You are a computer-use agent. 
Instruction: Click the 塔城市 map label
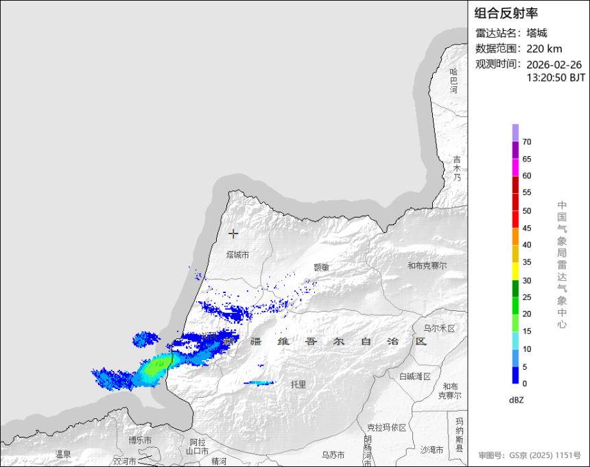coord(237,255)
